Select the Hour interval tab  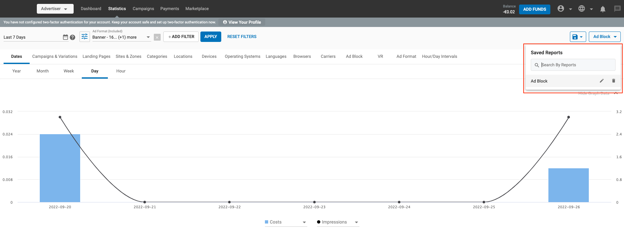pyautogui.click(x=121, y=71)
